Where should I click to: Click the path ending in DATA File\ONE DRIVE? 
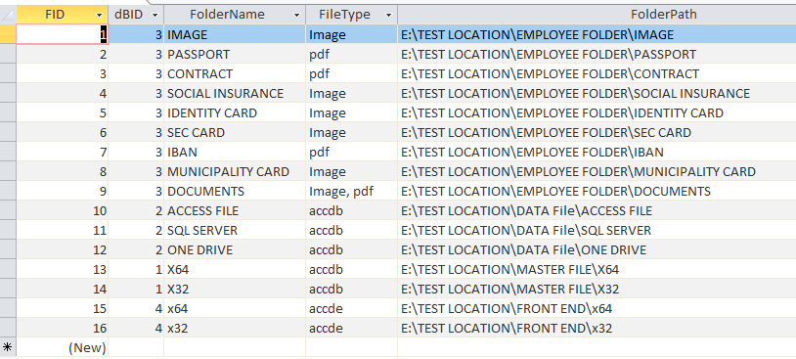tap(597, 249)
